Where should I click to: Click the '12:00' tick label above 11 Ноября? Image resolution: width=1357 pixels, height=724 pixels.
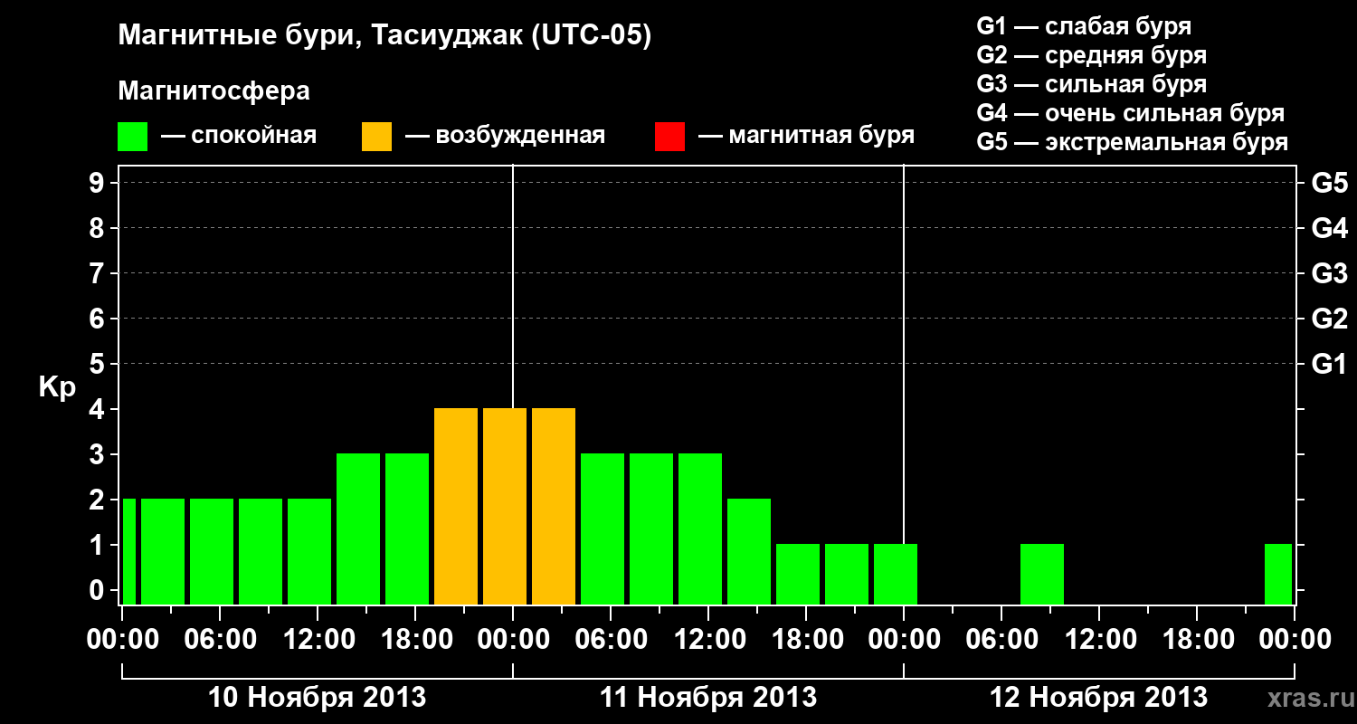coord(708,639)
